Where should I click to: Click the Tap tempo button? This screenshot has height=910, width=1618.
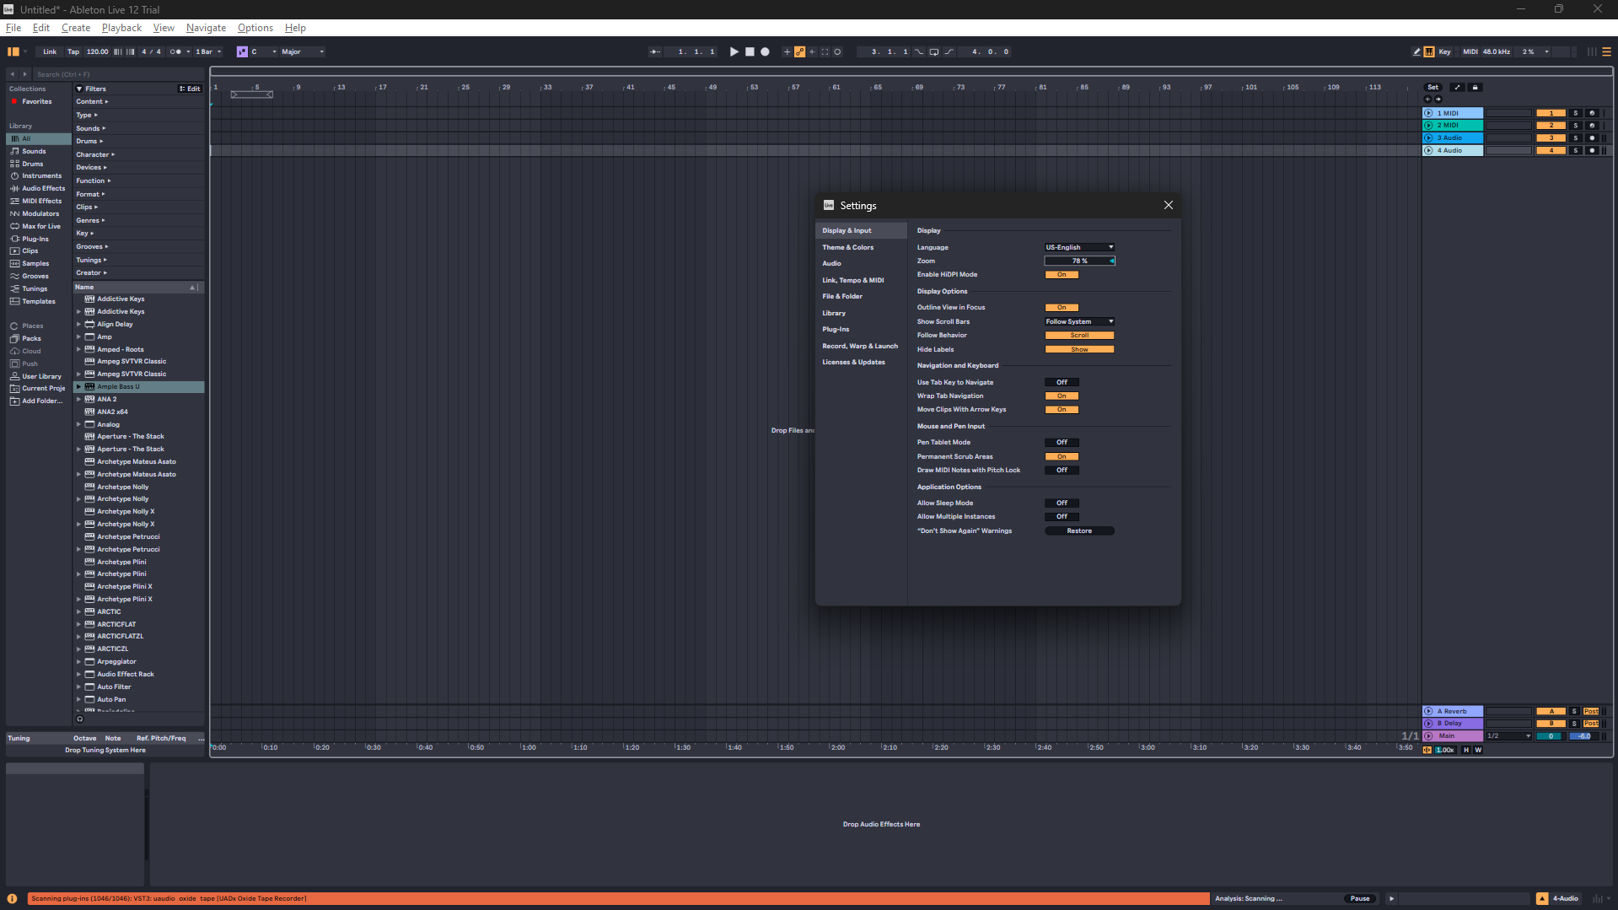73,51
